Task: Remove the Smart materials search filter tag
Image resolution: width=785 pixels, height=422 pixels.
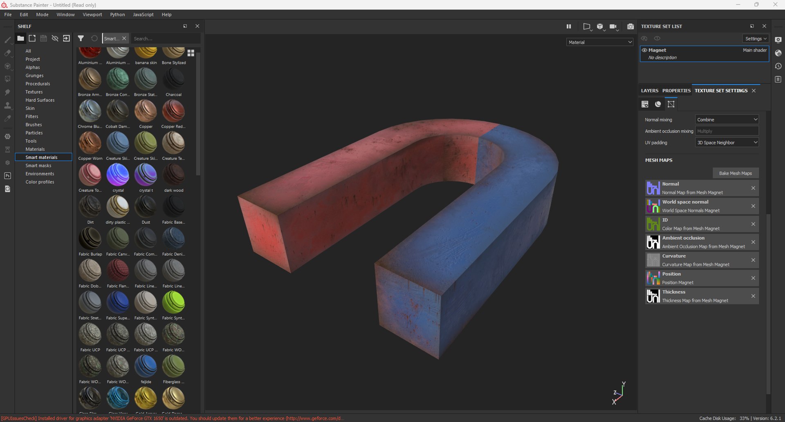Action: coord(124,38)
